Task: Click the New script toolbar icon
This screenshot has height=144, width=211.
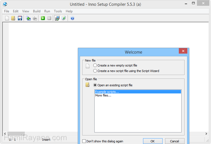Action: coord(7,18)
